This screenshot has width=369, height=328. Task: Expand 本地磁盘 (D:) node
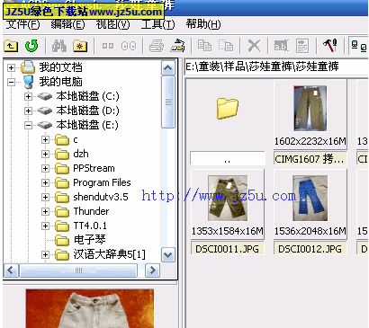(28, 111)
